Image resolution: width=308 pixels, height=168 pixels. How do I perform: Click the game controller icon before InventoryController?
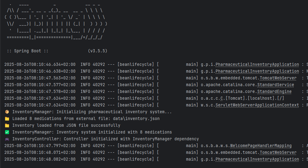(7, 139)
